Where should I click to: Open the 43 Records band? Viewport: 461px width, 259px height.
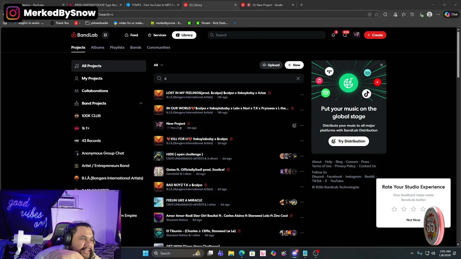tap(108, 141)
